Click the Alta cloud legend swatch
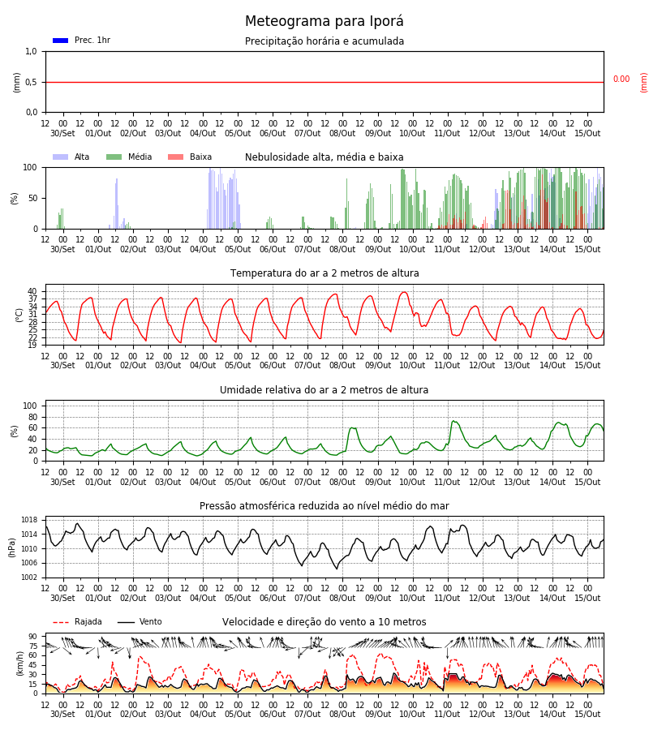Viewport: 649px width, 730px height. pos(61,157)
